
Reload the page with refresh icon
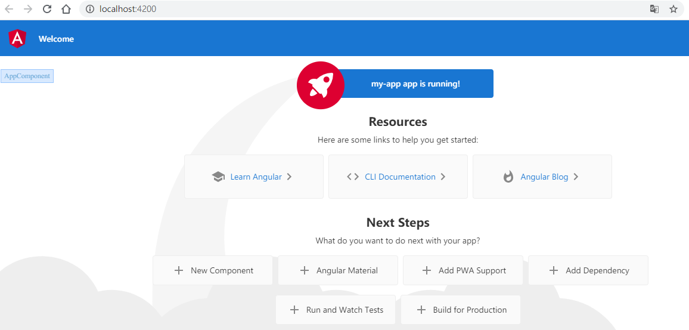click(x=47, y=9)
